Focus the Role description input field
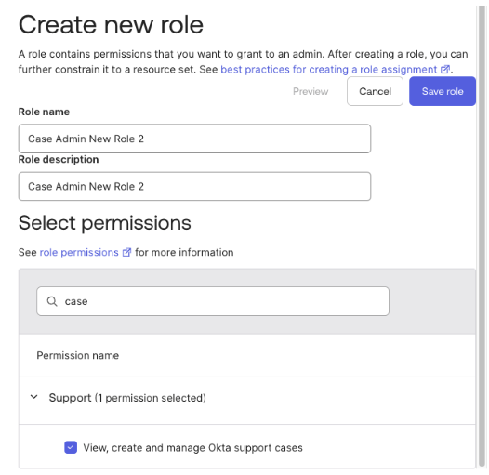Viewport: 489px width, 475px height. (x=194, y=186)
